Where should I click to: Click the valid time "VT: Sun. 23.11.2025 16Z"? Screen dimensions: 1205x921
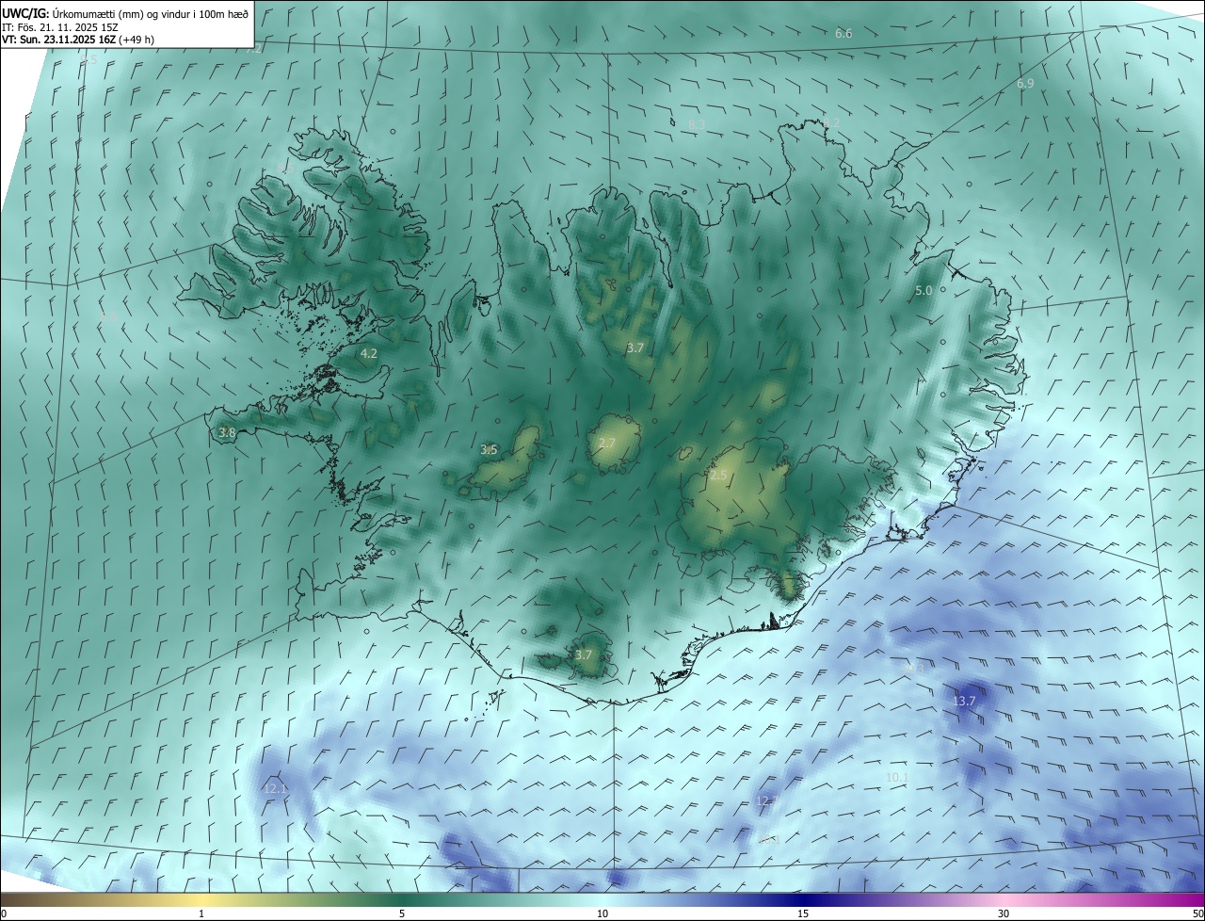(58, 40)
